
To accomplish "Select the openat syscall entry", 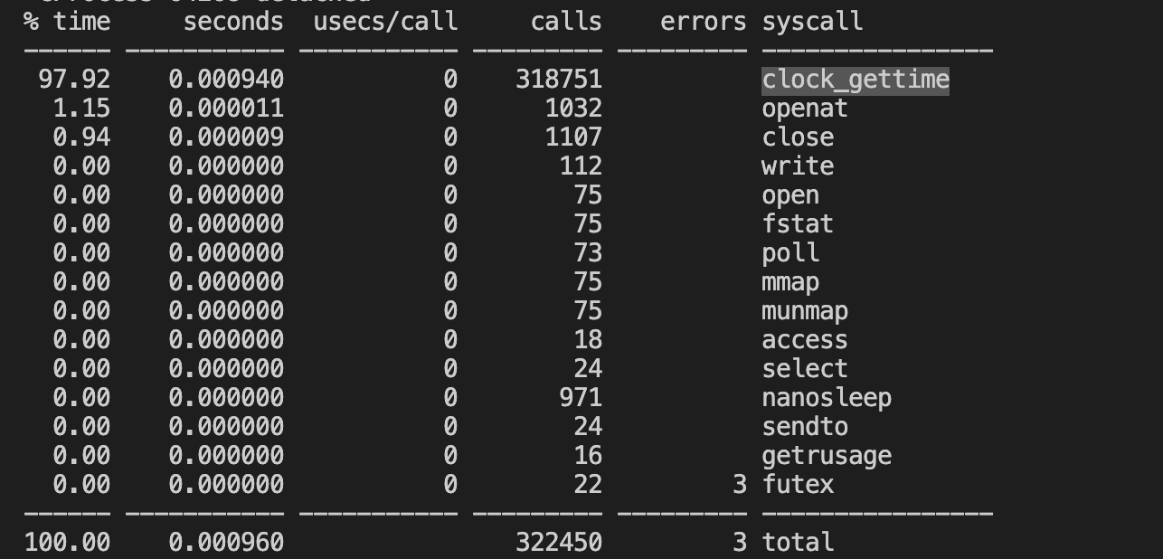I will click(805, 109).
